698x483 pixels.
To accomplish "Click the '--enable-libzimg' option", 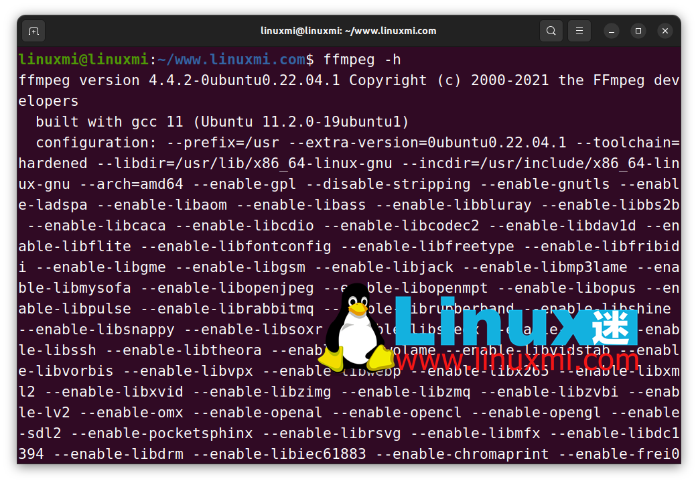I will (x=262, y=392).
